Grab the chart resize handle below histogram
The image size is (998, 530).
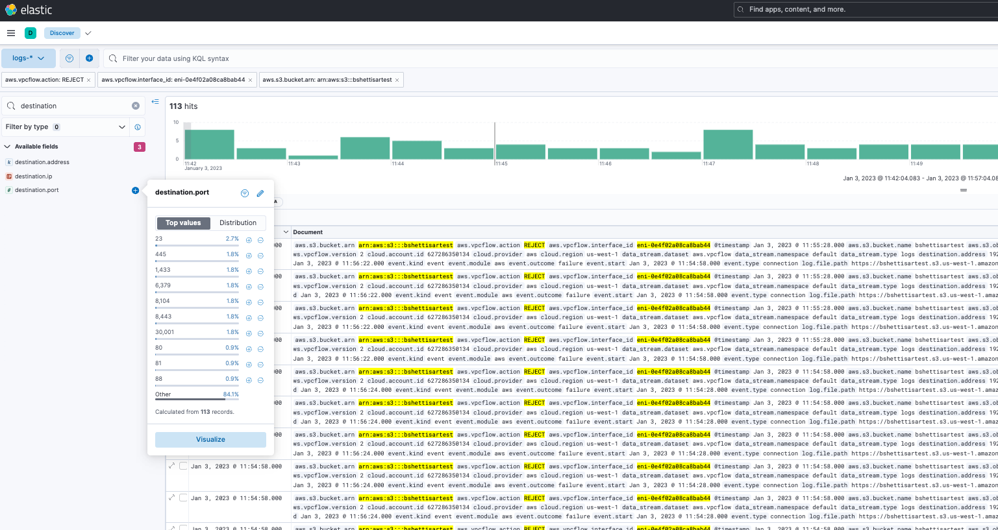(964, 190)
